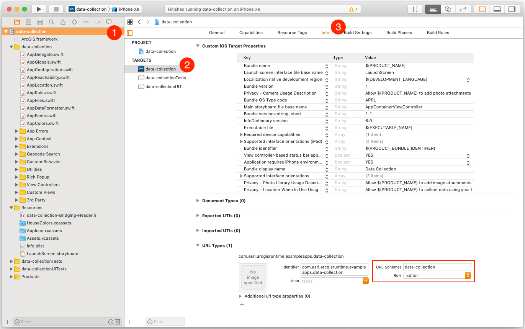Expand the App Errors group
The image size is (525, 329).
pos(17,131)
